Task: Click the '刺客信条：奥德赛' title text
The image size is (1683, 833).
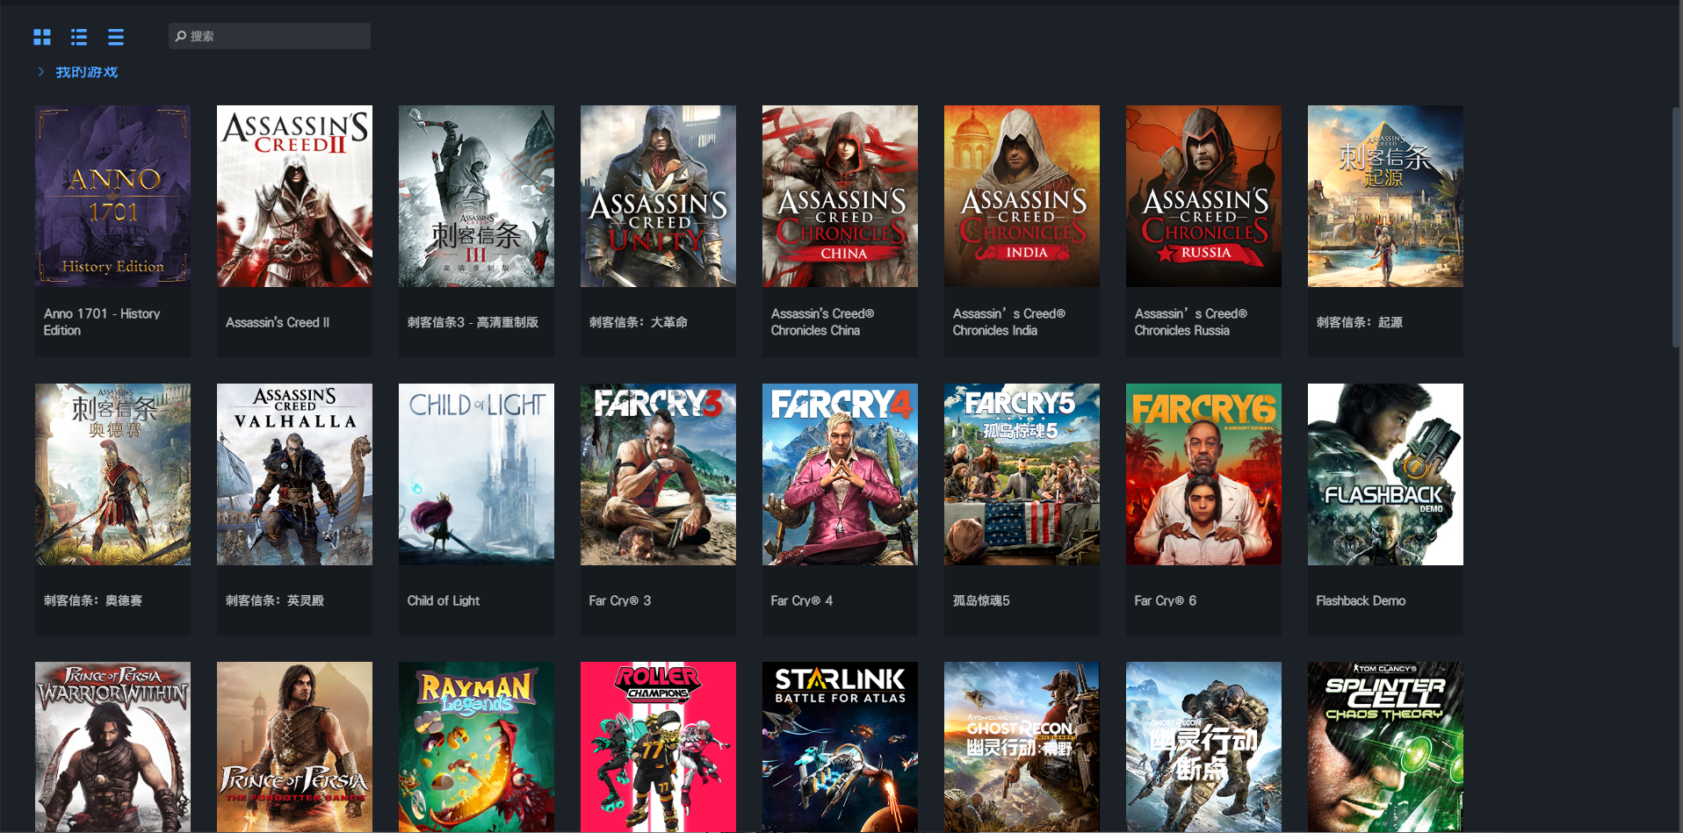Action: [93, 600]
